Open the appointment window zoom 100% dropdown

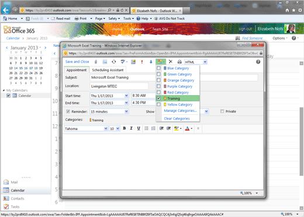(257, 193)
